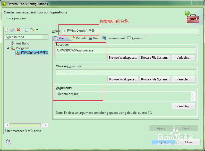Click the Run button
Screen dimensions: 205x151
coord(164,142)
